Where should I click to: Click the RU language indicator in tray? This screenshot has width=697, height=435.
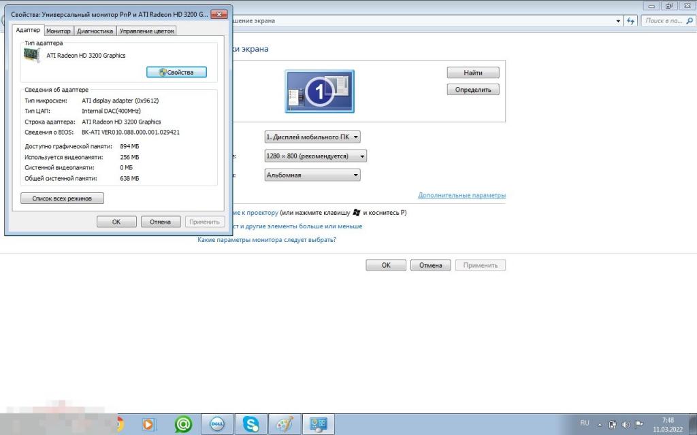pos(585,423)
